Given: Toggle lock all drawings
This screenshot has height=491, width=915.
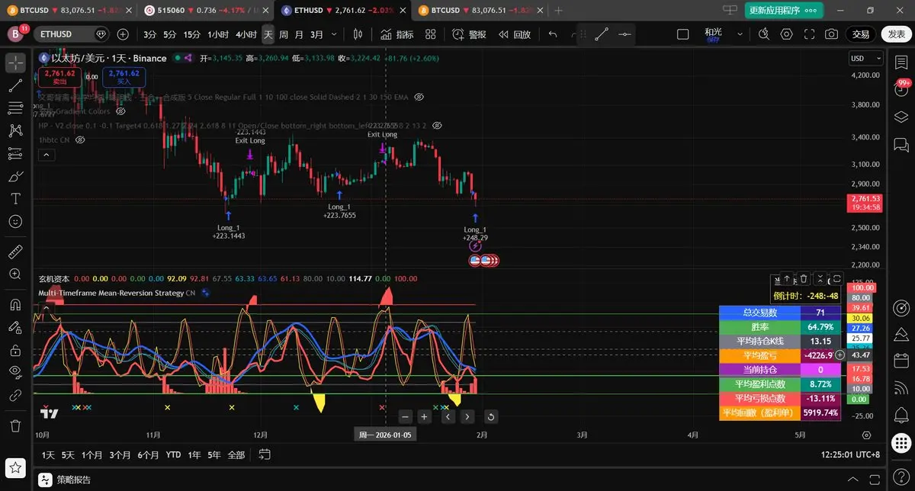Looking at the screenshot, I should coord(15,350).
